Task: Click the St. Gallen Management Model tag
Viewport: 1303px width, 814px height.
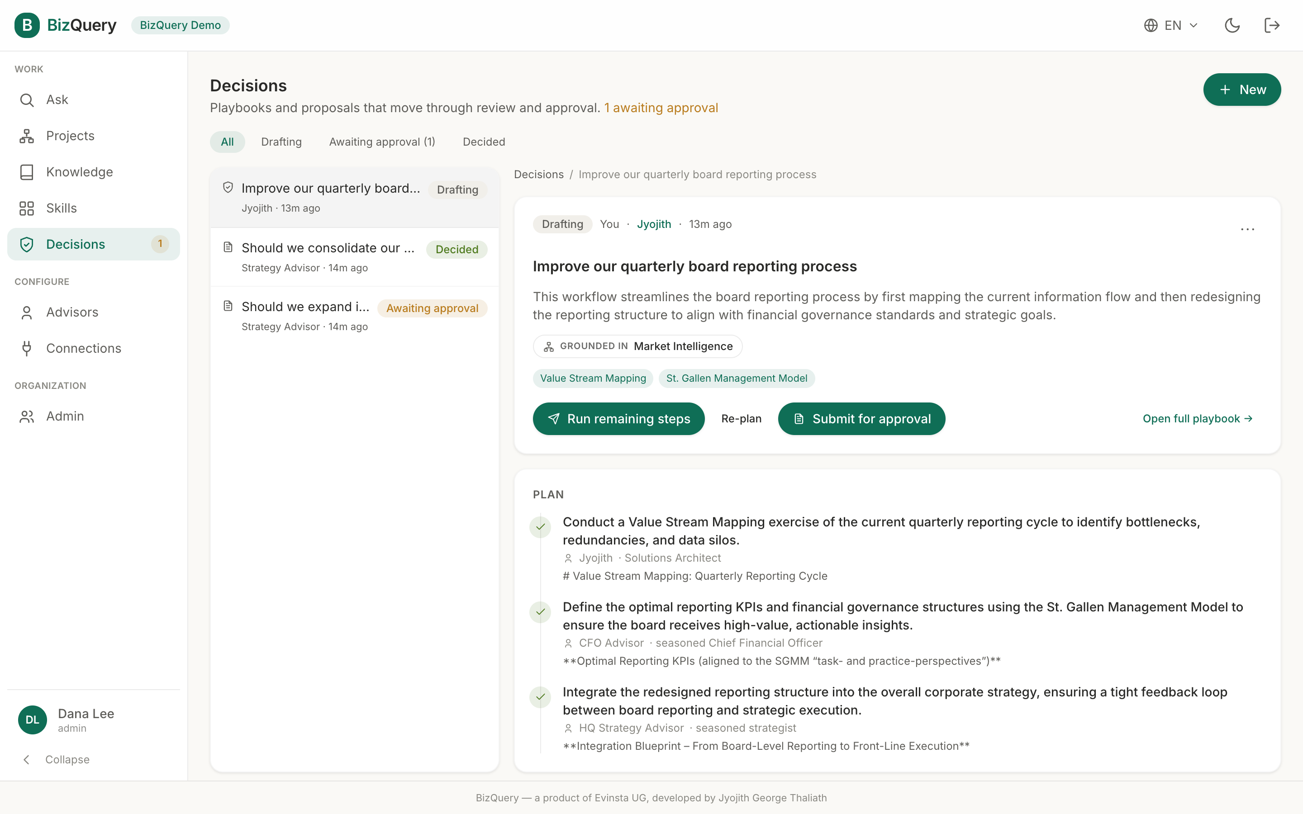Action: (x=737, y=378)
